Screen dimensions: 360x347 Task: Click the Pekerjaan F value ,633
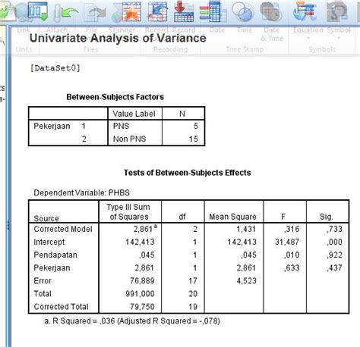click(292, 267)
